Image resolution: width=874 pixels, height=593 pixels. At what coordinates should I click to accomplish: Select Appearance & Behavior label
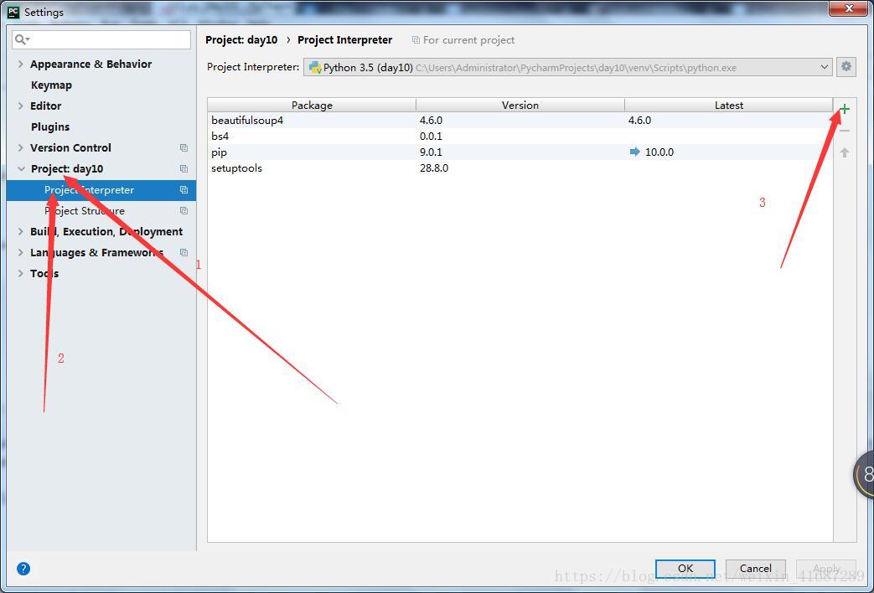tap(91, 64)
